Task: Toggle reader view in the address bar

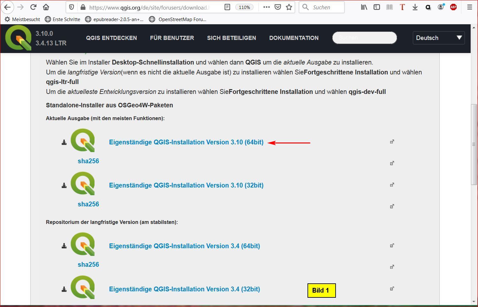Action: click(227, 7)
